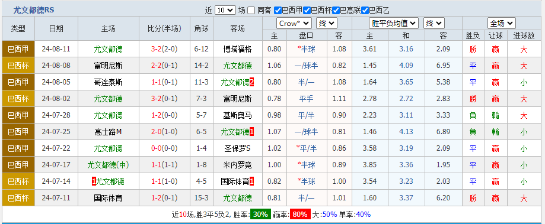This screenshot has height=224, width=545.
Task: Click corner count 14-2
Action: pos(202,66)
